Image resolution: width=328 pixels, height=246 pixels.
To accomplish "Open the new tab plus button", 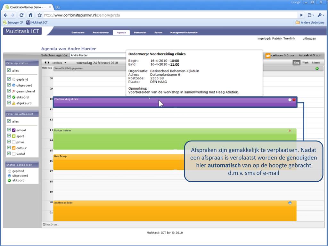I will pos(57,7).
